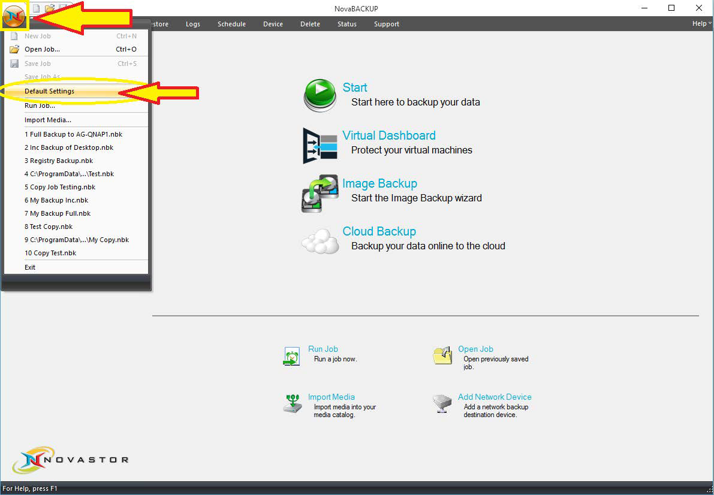Image resolution: width=714 pixels, height=495 pixels.
Task: Minimize the NovaBACKUP window
Action: point(644,8)
